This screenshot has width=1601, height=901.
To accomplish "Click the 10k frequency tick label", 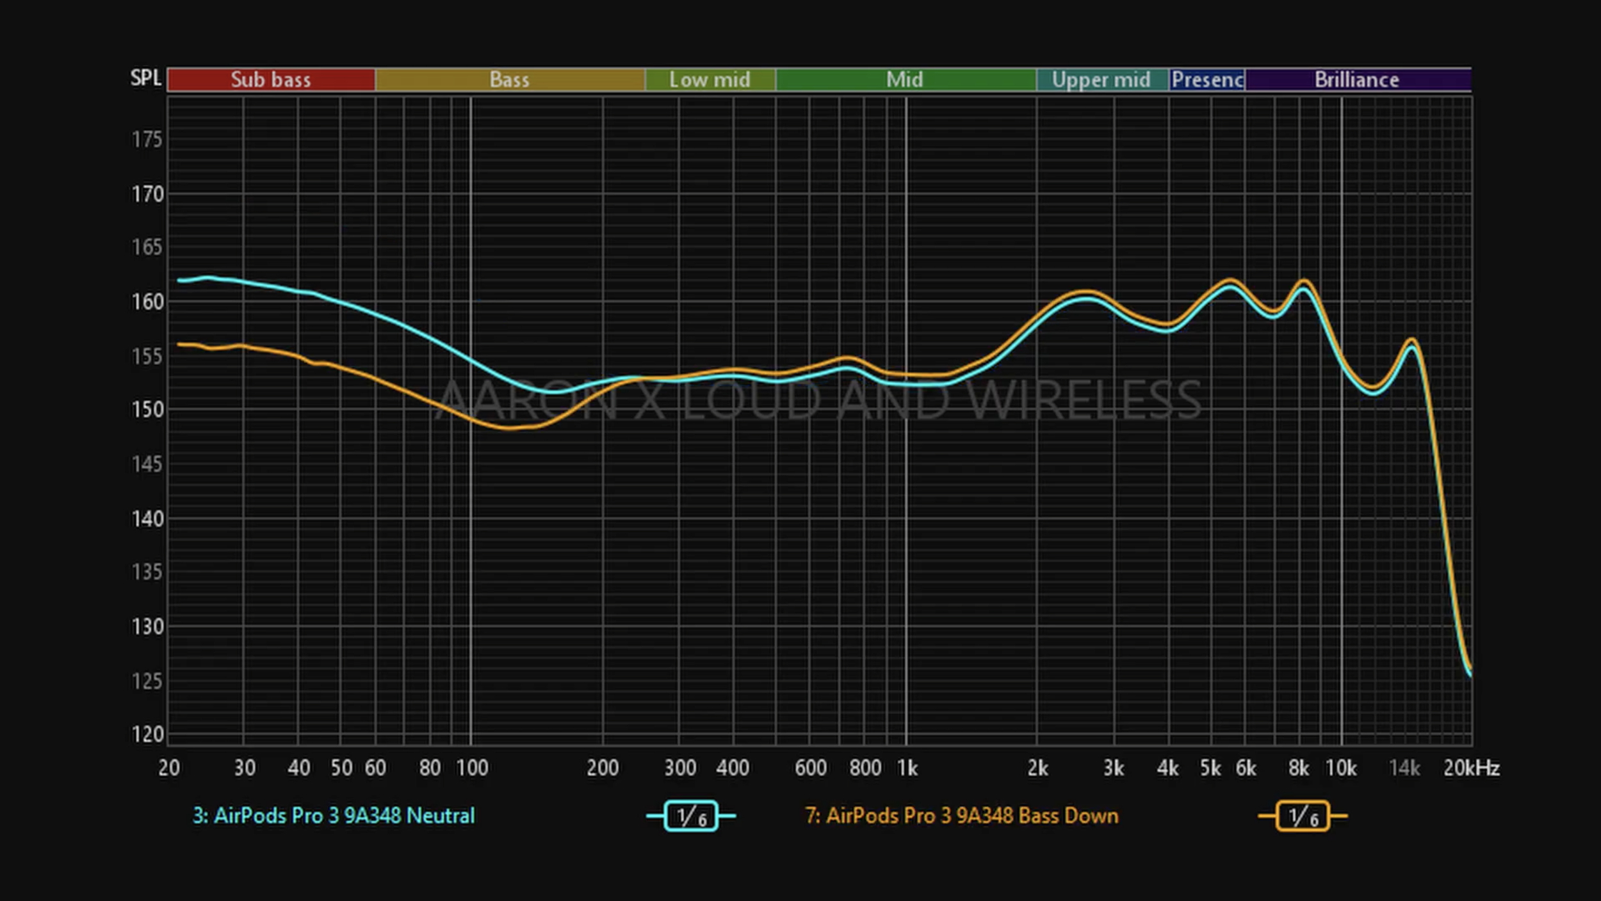I will pyautogui.click(x=1341, y=768).
